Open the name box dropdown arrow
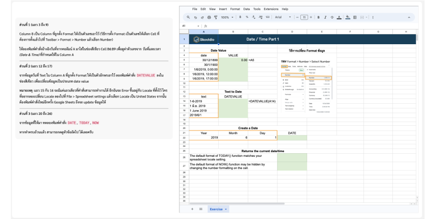This screenshot has width=435, height=219. tap(198, 26)
